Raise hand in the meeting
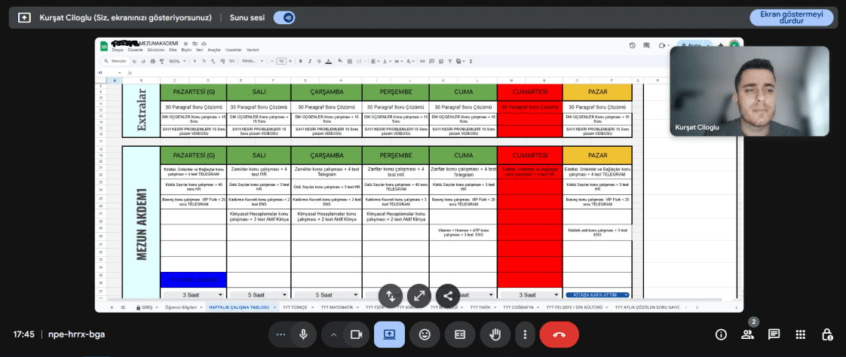Image resolution: width=846 pixels, height=357 pixels. click(x=495, y=334)
